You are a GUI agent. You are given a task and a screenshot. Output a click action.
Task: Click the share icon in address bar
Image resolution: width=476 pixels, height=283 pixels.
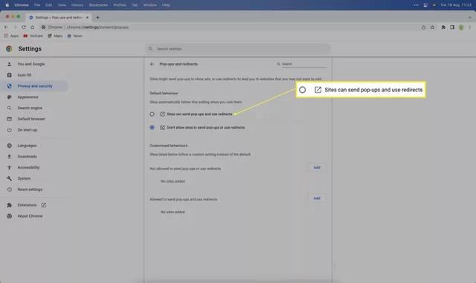point(423,27)
